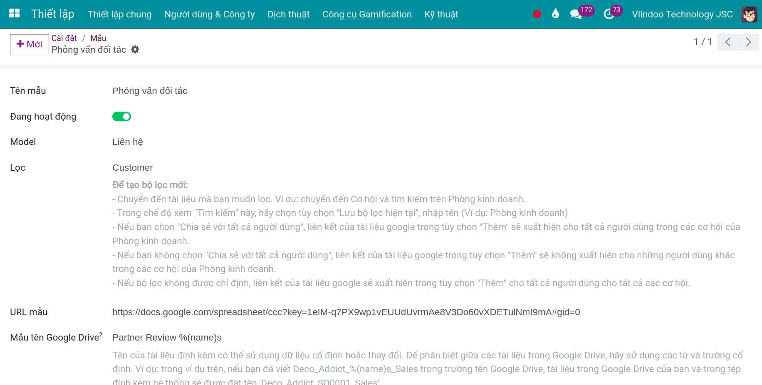Click the Thiết lập app title

pos(53,14)
